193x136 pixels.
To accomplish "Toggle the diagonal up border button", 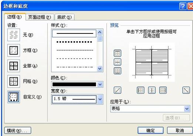I will 118,90.
